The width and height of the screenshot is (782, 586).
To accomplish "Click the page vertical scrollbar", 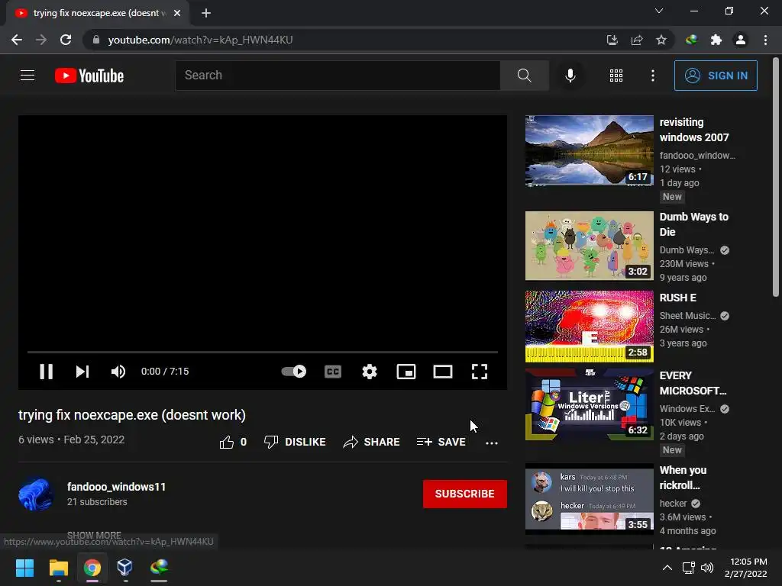I will point(776,177).
